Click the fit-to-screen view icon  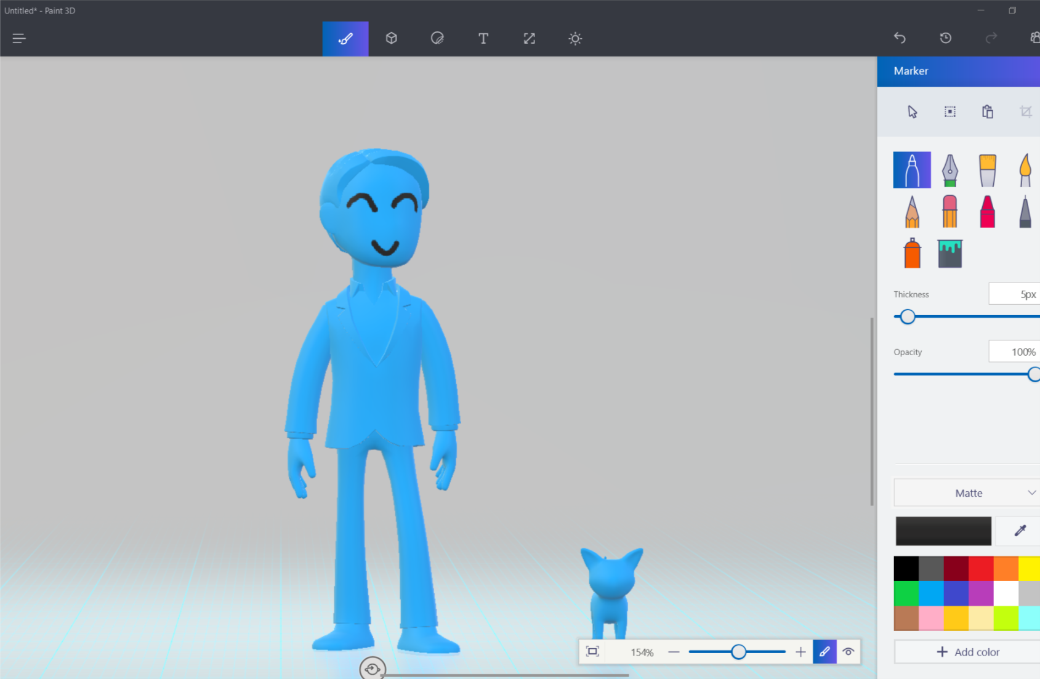592,651
